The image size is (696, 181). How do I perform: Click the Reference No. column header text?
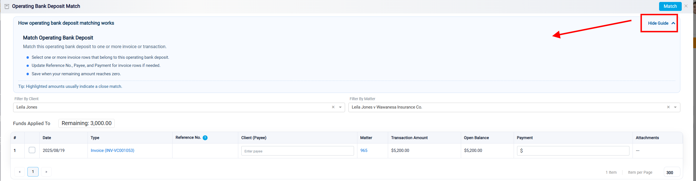click(x=188, y=137)
